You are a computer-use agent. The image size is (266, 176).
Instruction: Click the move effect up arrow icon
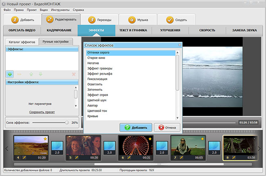(x=31, y=74)
